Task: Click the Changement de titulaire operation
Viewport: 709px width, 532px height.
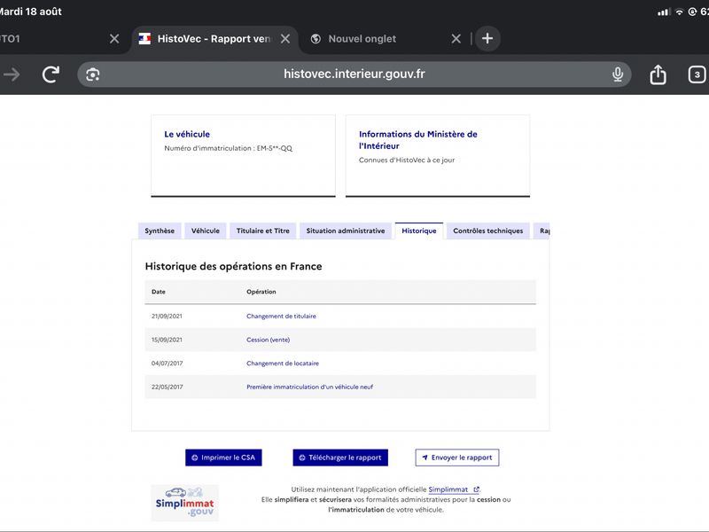Action: point(281,317)
